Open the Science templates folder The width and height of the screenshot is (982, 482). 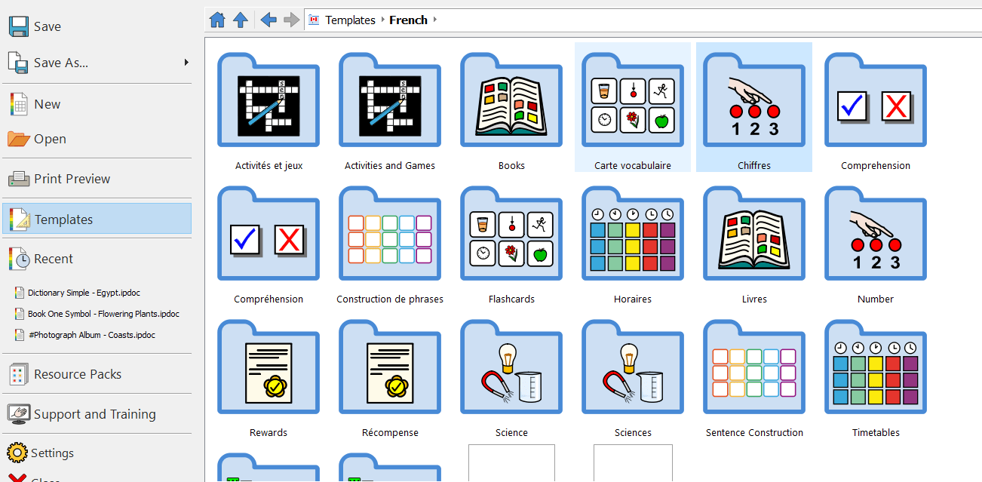[511, 368]
